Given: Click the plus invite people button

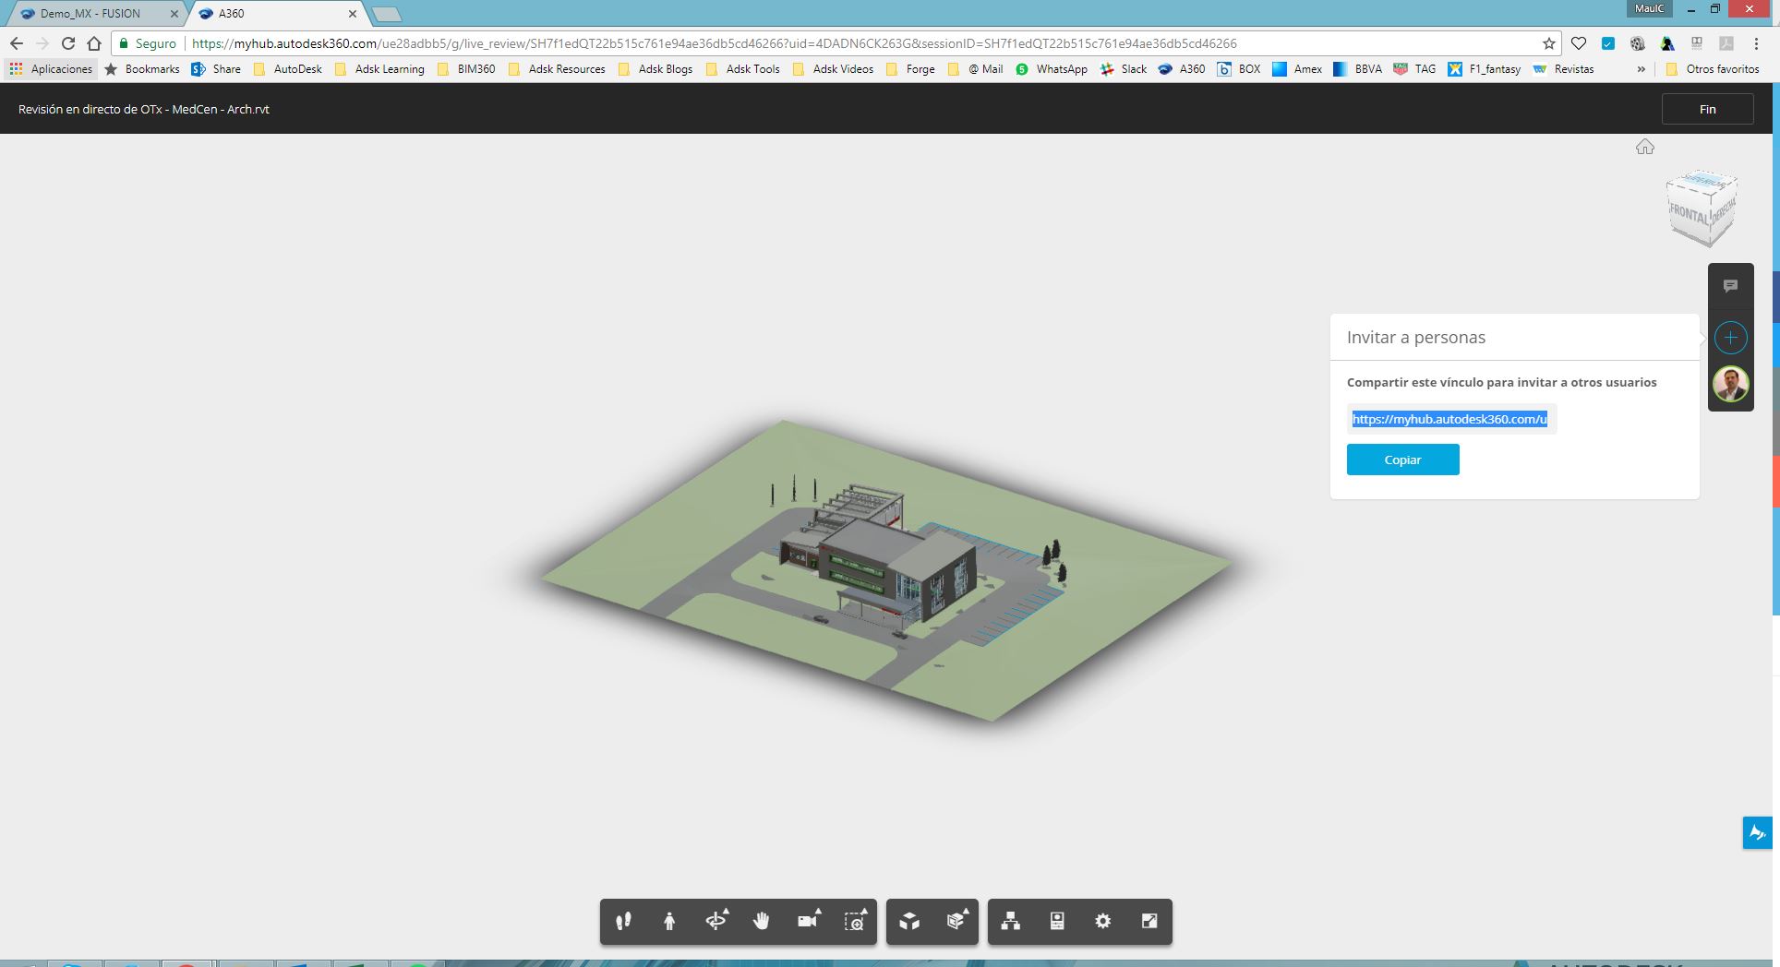Looking at the screenshot, I should (x=1731, y=338).
